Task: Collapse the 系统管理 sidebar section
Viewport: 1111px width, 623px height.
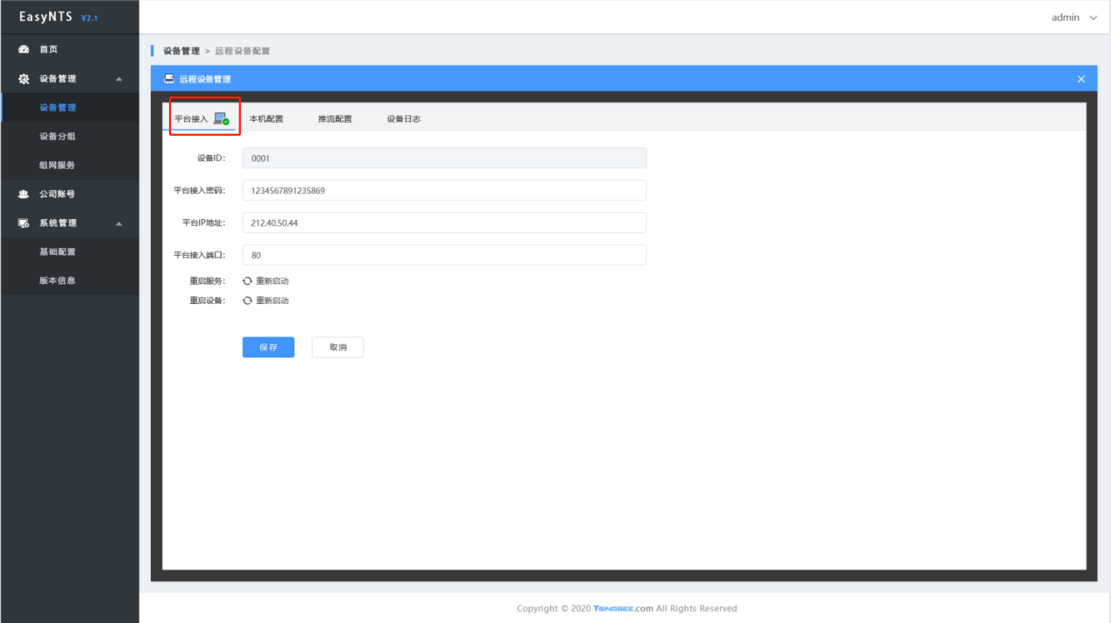Action: (119, 224)
